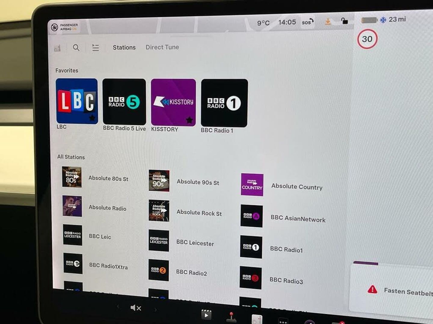The height and width of the screenshot is (324, 433).
Task: Play LBC from Favorites
Action: coord(77,101)
